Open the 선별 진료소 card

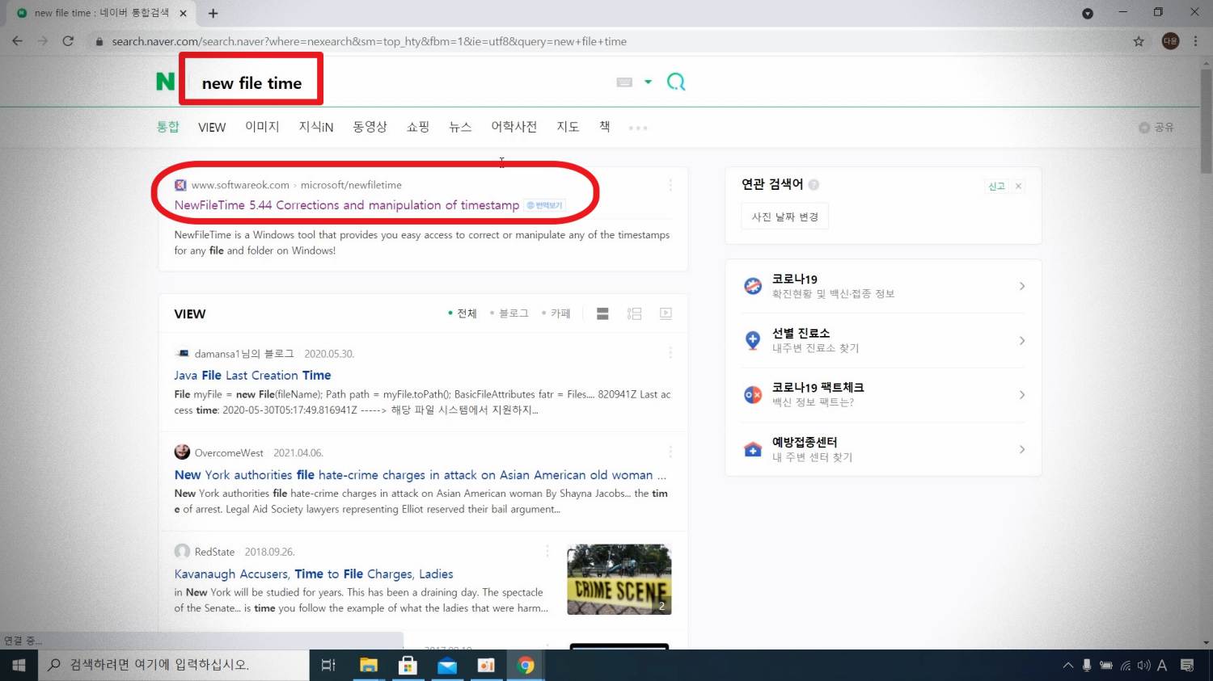[x=884, y=340]
